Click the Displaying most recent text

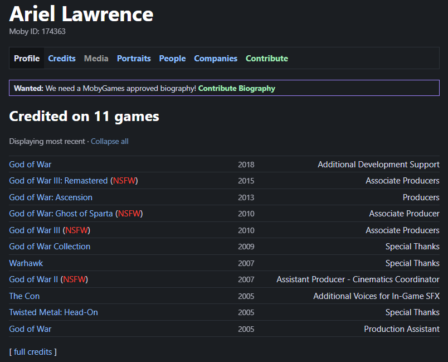tap(47, 141)
